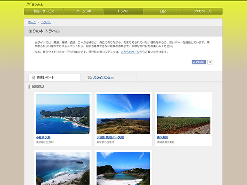Follow the トラベル breadcrumb link
Image resolution: width=247 pixels, height=185 pixels.
coord(46,22)
